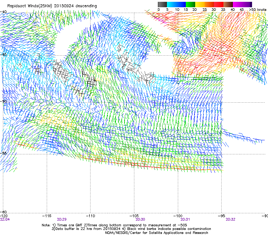Click the '>50 knots' legend label
The image size is (268, 235).
(x=257, y=9)
